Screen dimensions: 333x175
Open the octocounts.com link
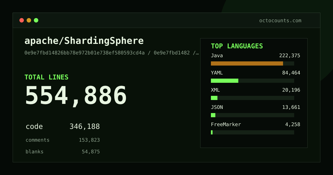point(280,21)
